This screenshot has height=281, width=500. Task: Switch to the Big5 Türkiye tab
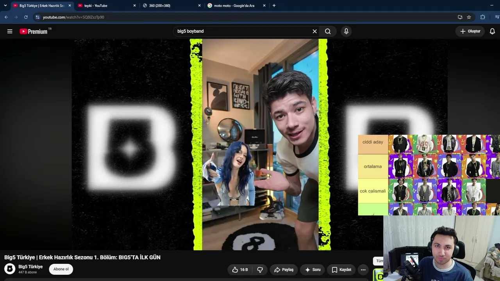coord(42,5)
